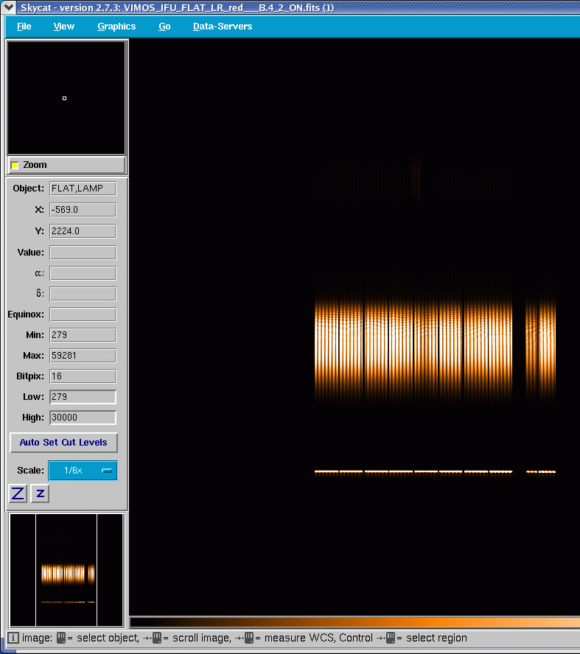Open the window menu icon in titlebar

coord(8,7)
